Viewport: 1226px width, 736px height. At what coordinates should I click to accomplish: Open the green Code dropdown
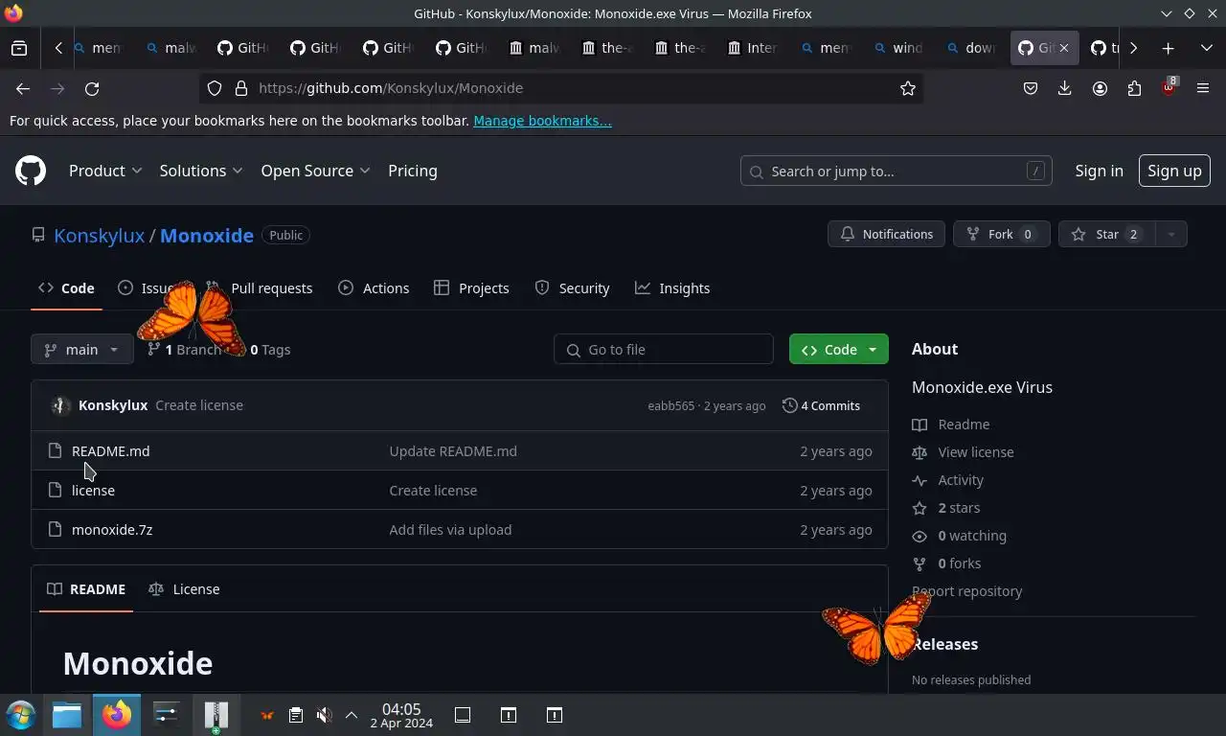[x=839, y=350]
